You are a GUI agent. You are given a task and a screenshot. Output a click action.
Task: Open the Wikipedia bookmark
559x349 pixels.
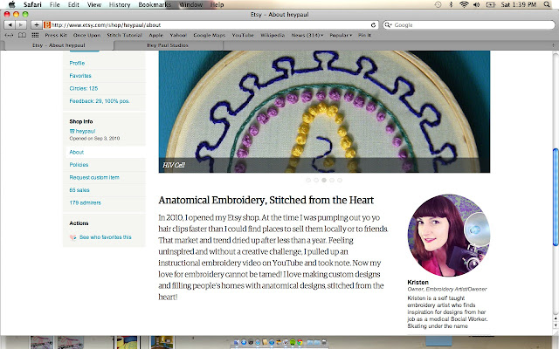[x=273, y=35]
